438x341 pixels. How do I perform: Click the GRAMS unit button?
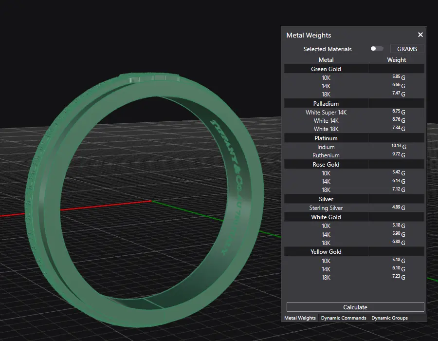[x=407, y=49]
